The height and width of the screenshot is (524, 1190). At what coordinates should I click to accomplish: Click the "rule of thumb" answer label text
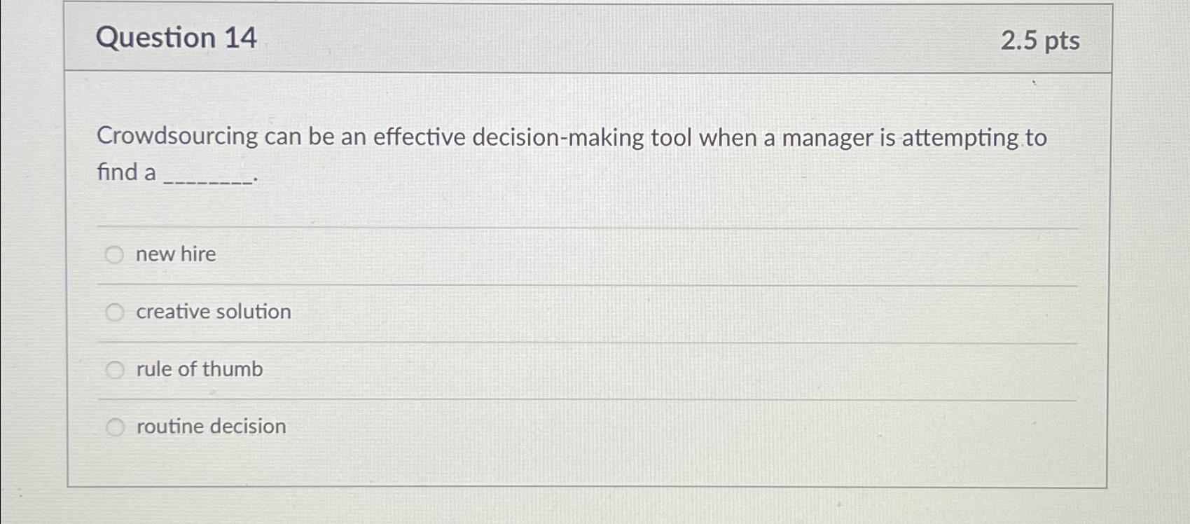[199, 369]
